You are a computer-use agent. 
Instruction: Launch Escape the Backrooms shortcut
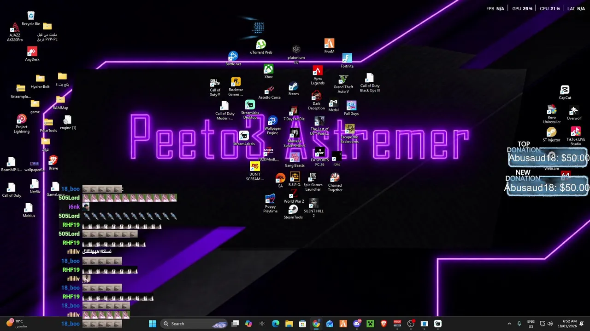(349, 134)
